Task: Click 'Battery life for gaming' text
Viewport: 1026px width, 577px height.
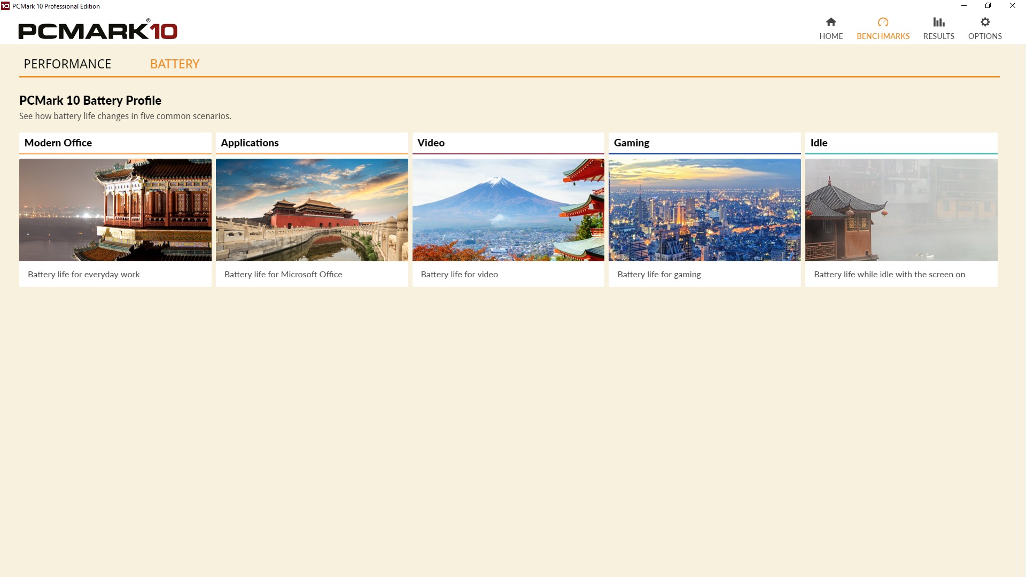Action: coord(659,275)
